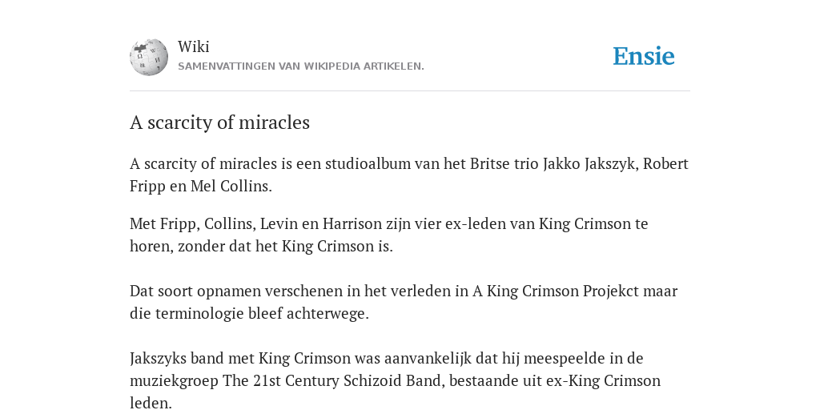
Task: Click the first paragraph about Britse trio
Action: (x=409, y=175)
